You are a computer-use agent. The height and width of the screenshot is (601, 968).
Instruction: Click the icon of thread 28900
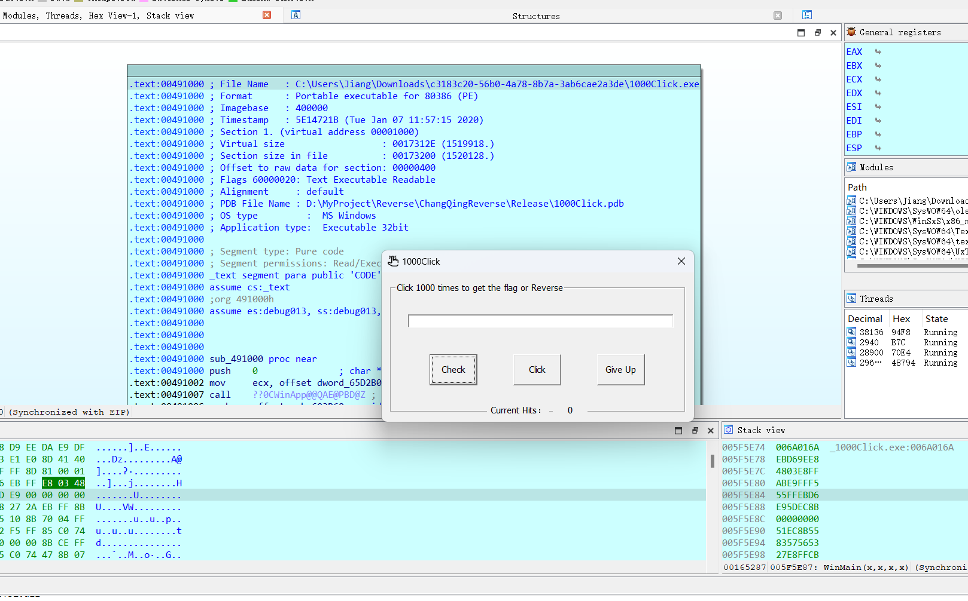click(851, 352)
